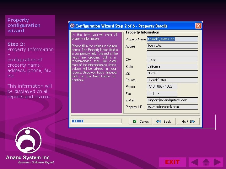Focus the Property Name field
Image resolution: width=226 pixels, height=169 pixels.
click(172, 39)
